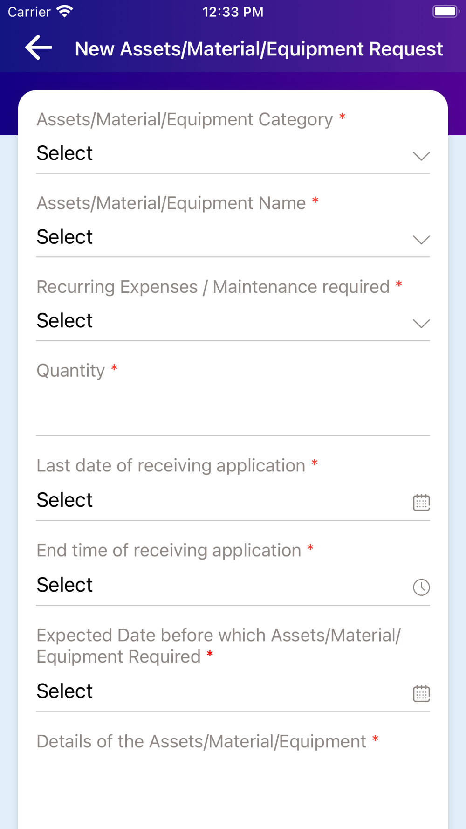Expand Assets/Material/Equipment Category chevron
Image resolution: width=466 pixels, height=829 pixels.
click(421, 156)
